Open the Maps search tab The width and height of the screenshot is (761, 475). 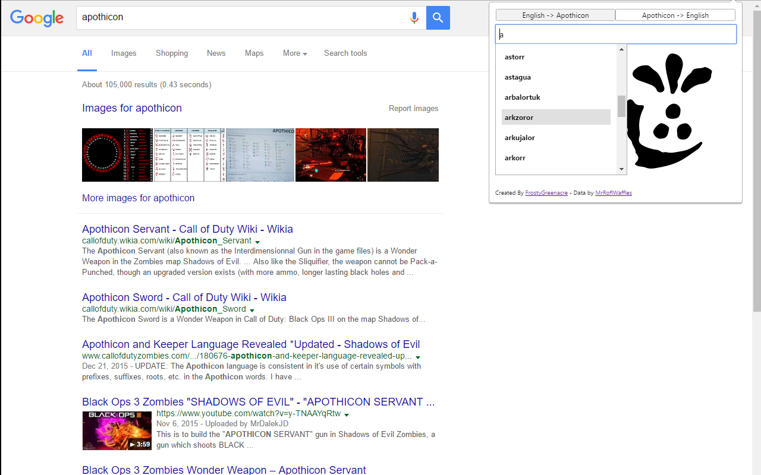click(x=254, y=53)
